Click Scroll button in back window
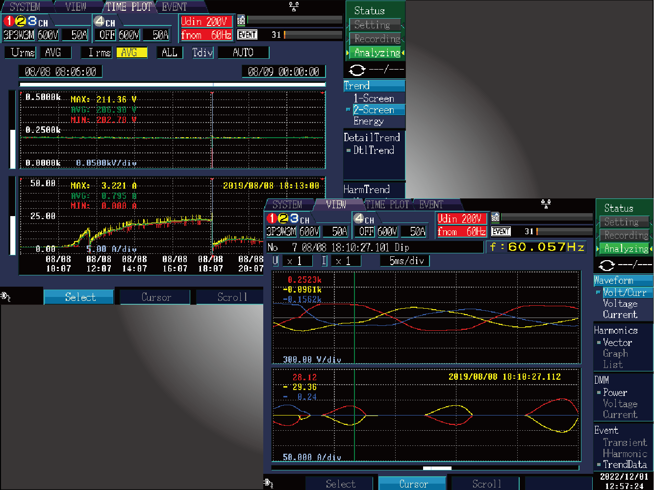Image resolution: width=654 pixels, height=490 pixels. click(x=230, y=297)
